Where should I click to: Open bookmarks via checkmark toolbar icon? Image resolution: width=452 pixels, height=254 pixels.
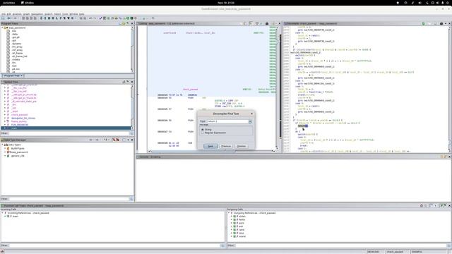100,18
